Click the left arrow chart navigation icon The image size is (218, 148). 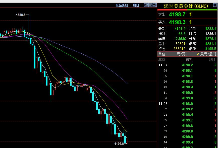[146, 5]
